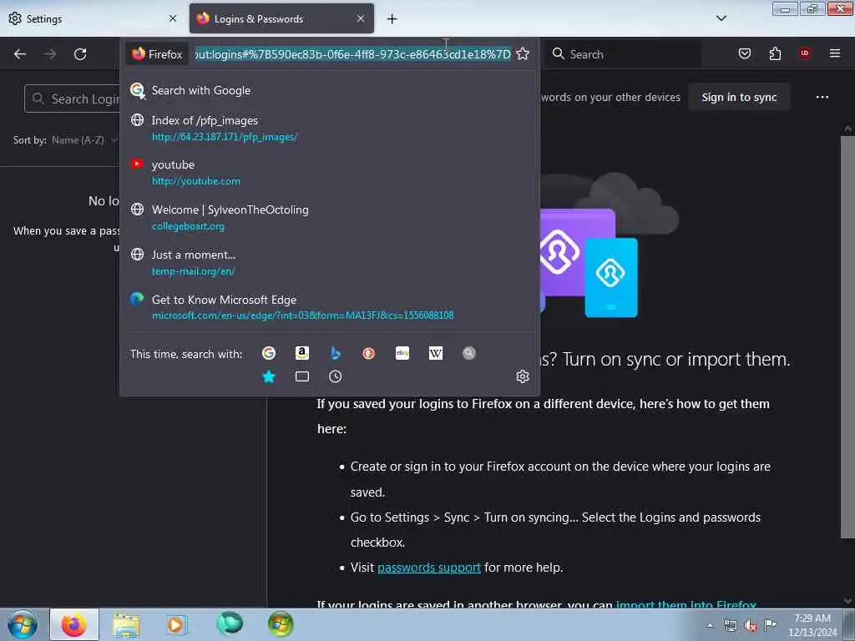Open search settings gear in URL dropdown

click(x=523, y=376)
